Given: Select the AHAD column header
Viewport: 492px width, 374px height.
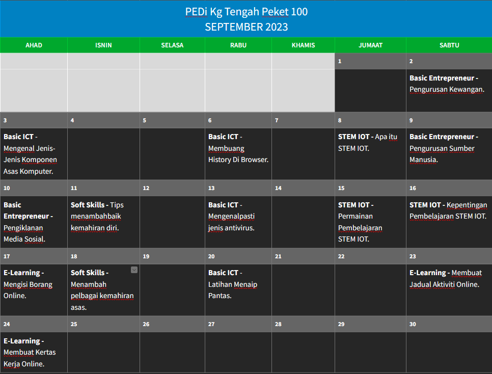Looking at the screenshot, I should pos(34,45).
